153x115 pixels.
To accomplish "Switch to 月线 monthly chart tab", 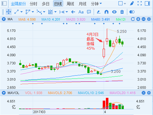I will 82,4.
